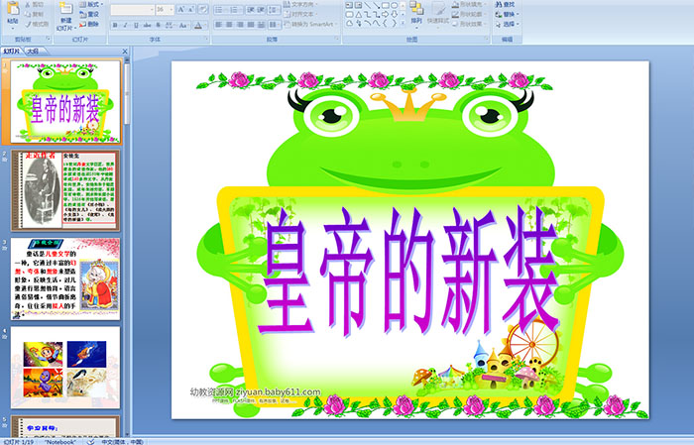Open the Text Direction (文字方向) dropdown
This screenshot has height=445, width=694.
click(301, 4)
